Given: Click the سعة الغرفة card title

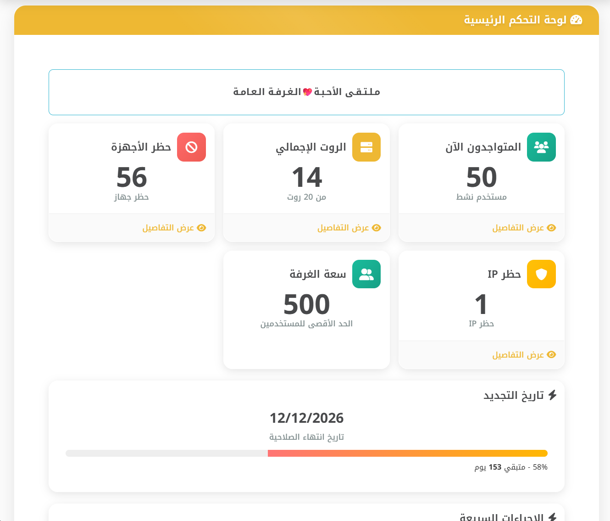Looking at the screenshot, I should (x=318, y=275).
